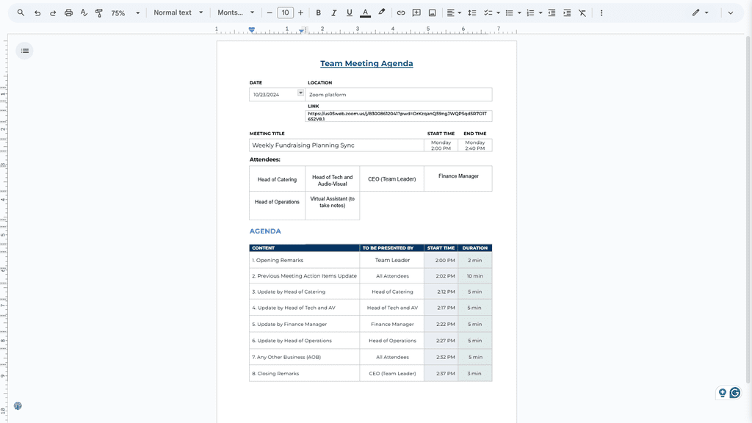Click the vertical scrollbar

(748, 209)
